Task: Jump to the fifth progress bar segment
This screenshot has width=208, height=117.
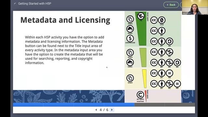Action: point(149,105)
